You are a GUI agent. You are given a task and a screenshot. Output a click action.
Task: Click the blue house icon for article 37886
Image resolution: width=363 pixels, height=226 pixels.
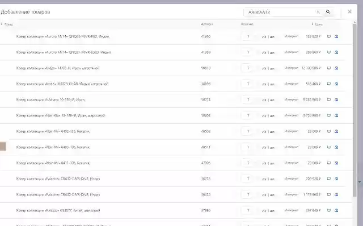pos(336,210)
